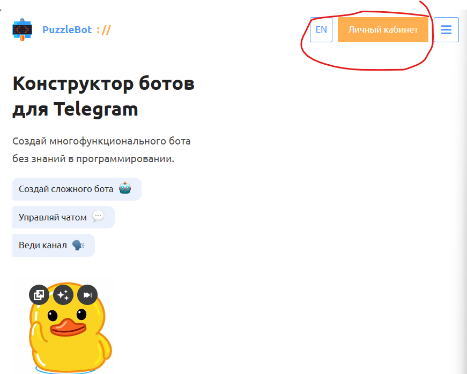Screen dimensions: 467x374
Task: Select the sparkles AI icon over the duck
Action: (x=63, y=294)
